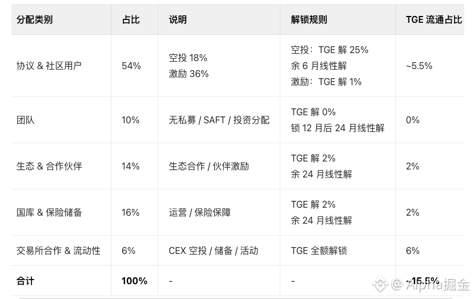474x299 pixels.
Task: Click the 解锁规则 column header
Action: click(x=309, y=19)
